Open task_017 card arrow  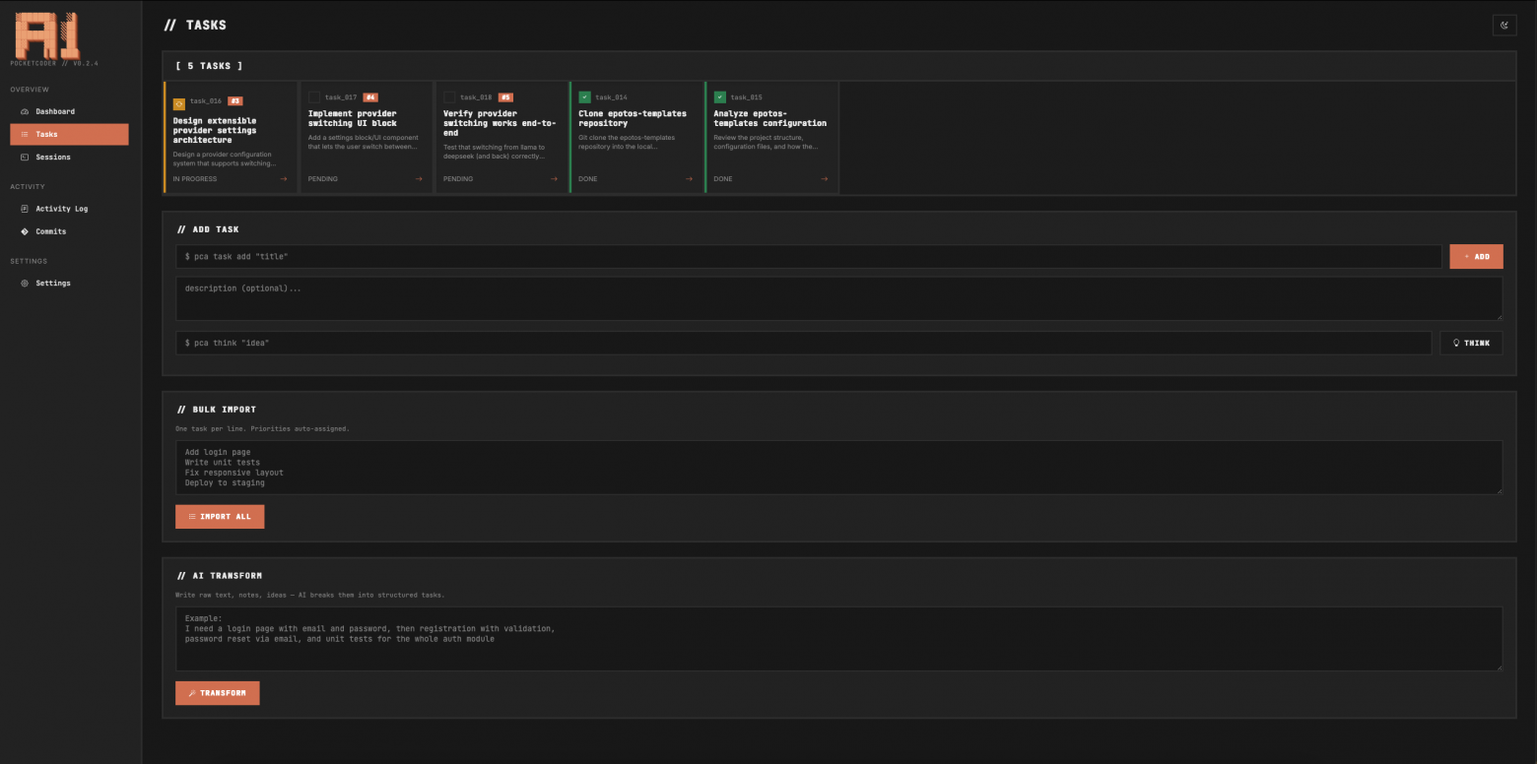(x=419, y=179)
